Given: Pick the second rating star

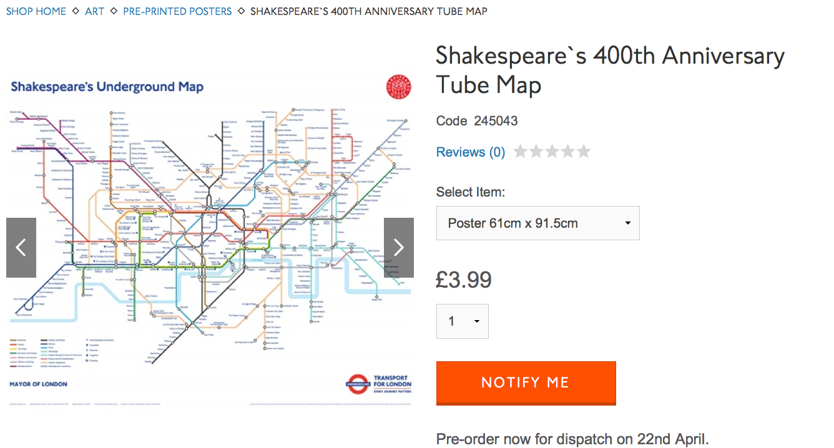Looking at the screenshot, I should click(536, 152).
